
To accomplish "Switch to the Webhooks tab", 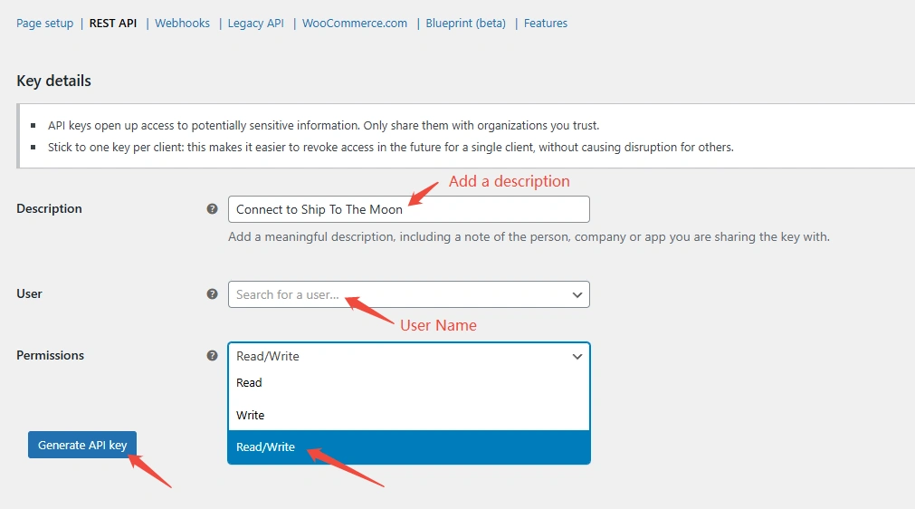I will click(182, 24).
